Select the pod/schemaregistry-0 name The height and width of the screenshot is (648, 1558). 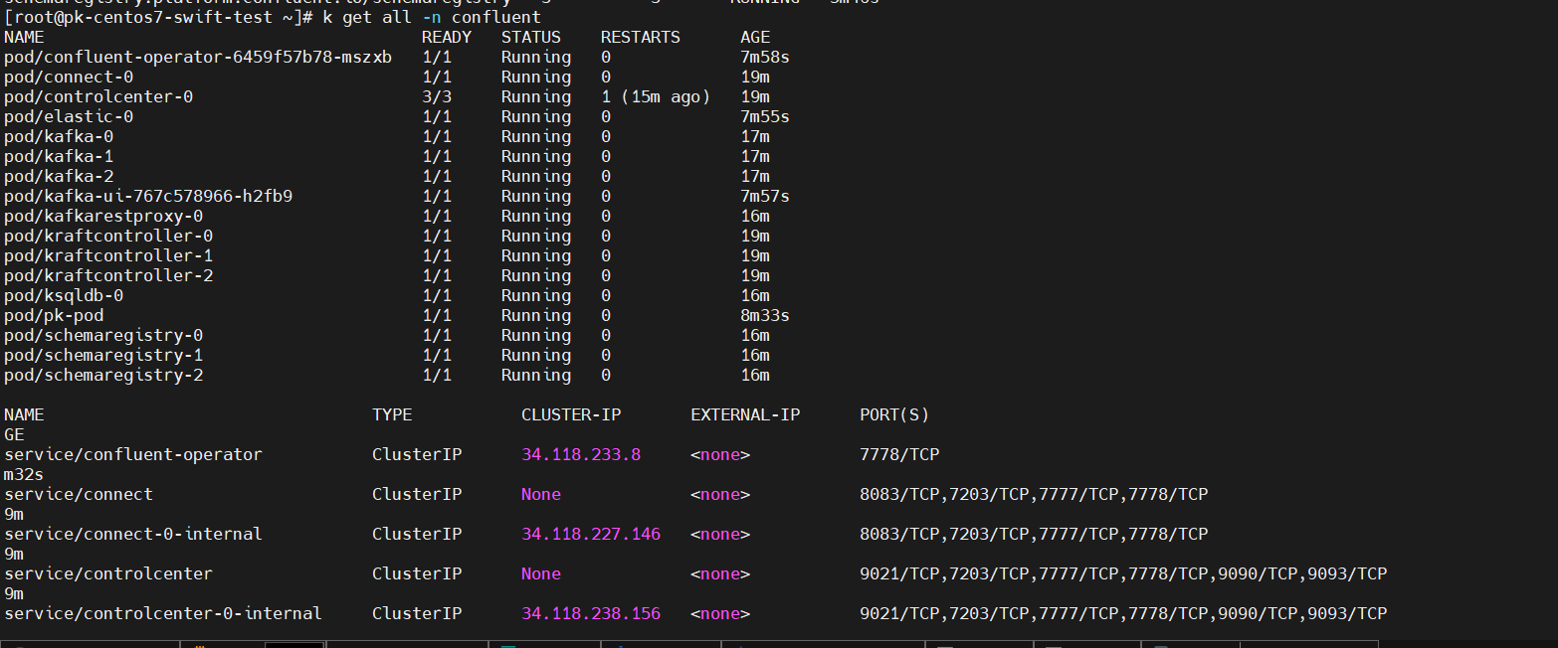(103, 335)
